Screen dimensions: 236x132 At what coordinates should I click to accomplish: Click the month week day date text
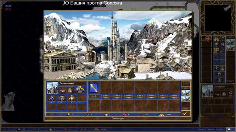tap(212, 129)
